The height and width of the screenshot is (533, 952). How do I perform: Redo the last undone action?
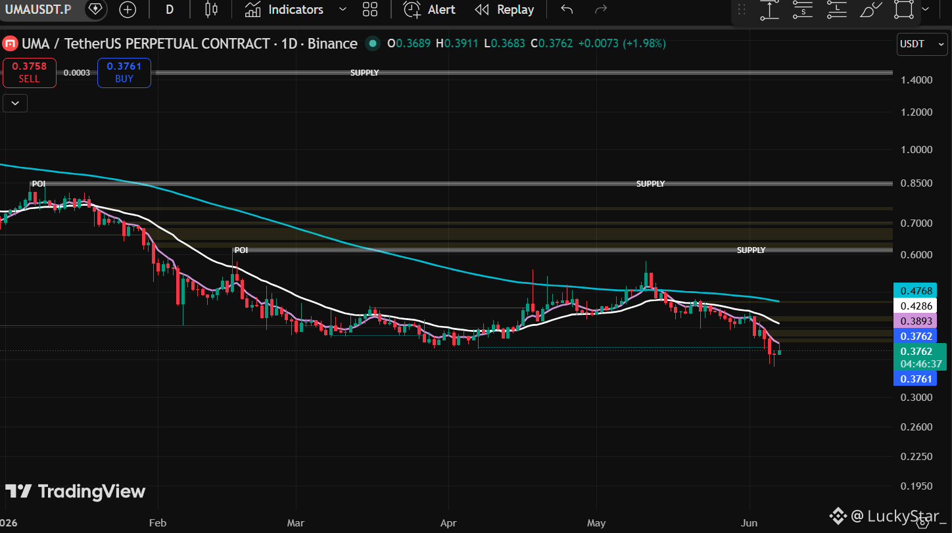600,9
